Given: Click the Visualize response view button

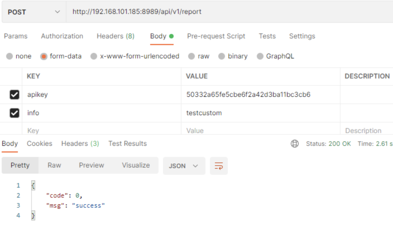Looking at the screenshot, I should [x=136, y=165].
